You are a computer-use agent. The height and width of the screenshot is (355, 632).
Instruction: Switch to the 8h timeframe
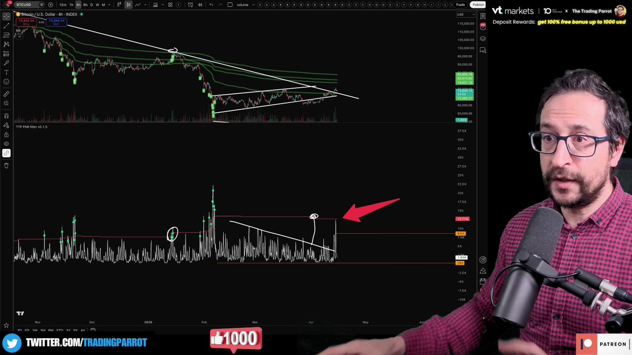[85, 5]
